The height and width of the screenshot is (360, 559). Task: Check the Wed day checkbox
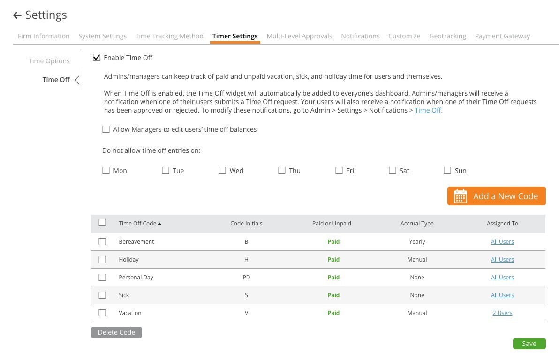(222, 170)
